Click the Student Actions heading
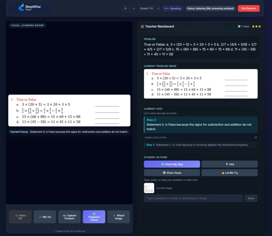This screenshot has height=236, width=272. [156, 157]
